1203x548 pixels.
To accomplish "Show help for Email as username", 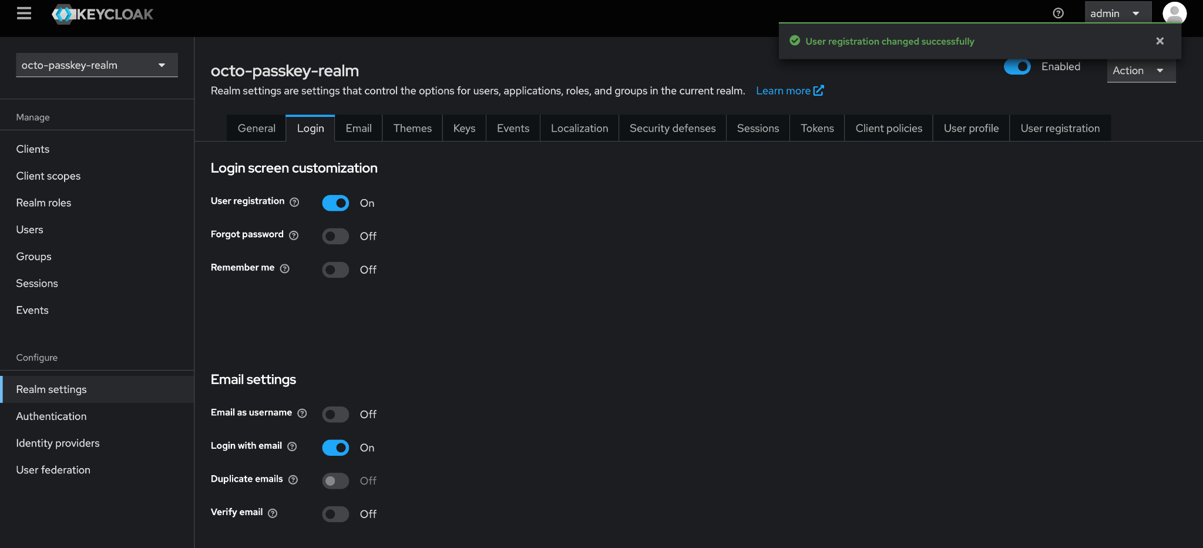I will 302,413.
